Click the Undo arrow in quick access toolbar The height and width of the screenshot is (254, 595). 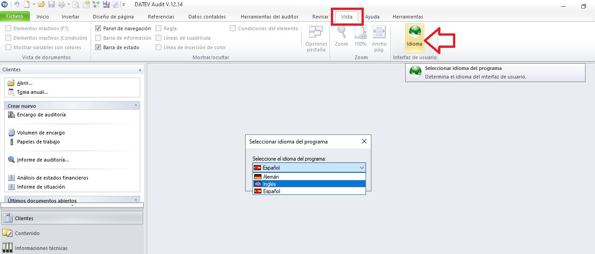[17, 5]
